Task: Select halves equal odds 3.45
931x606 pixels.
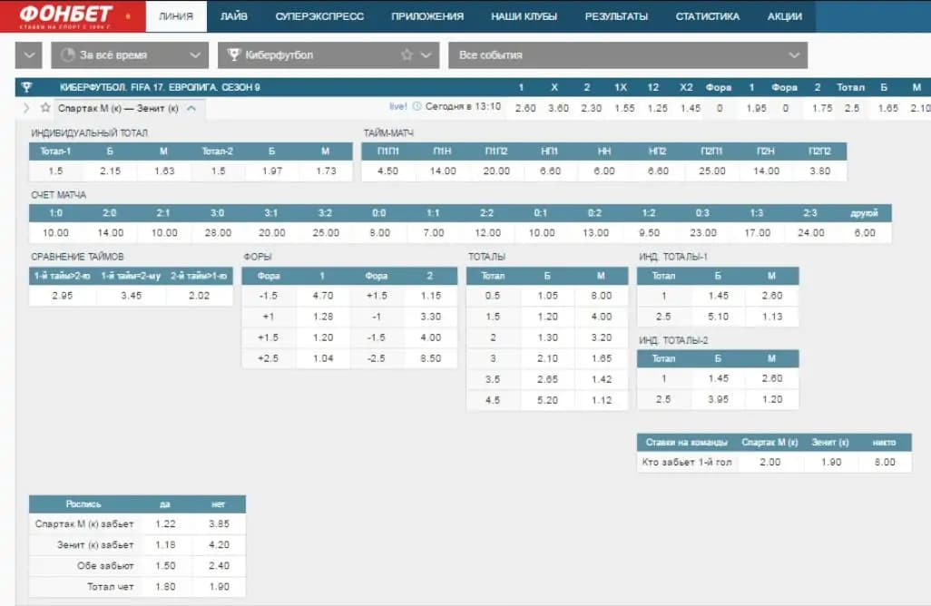Action: [132, 296]
